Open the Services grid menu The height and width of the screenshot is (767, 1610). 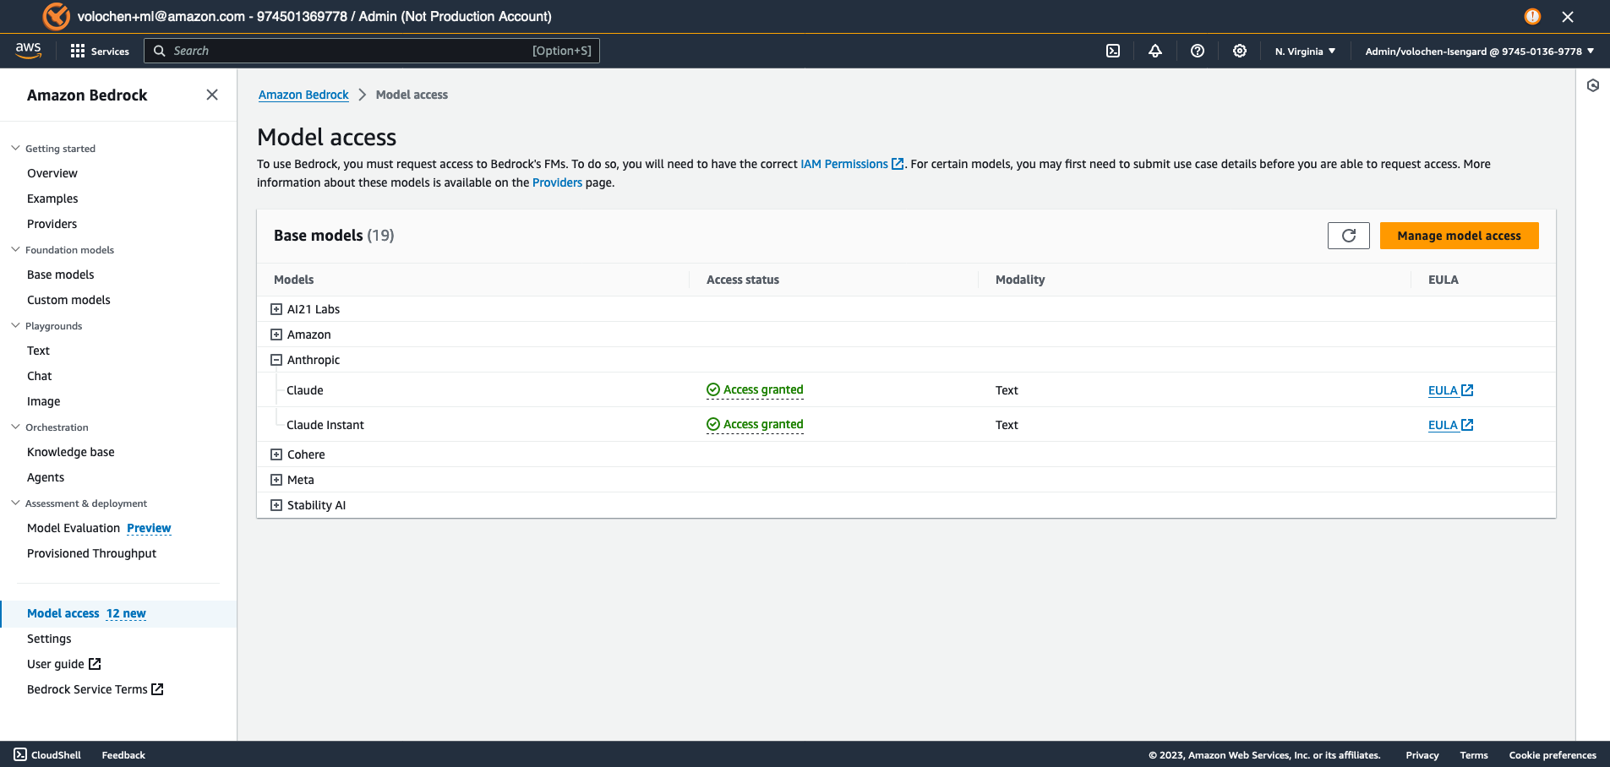tap(100, 51)
